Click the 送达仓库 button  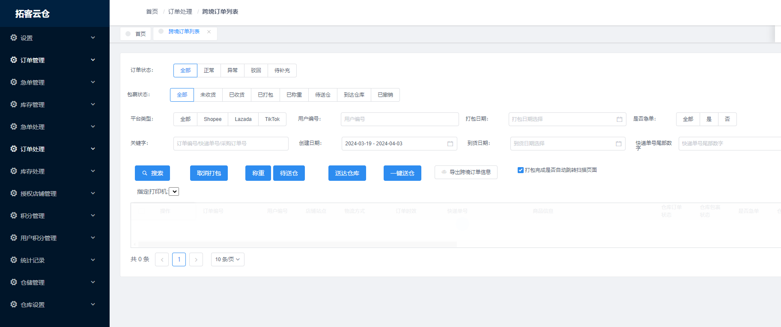pos(347,173)
